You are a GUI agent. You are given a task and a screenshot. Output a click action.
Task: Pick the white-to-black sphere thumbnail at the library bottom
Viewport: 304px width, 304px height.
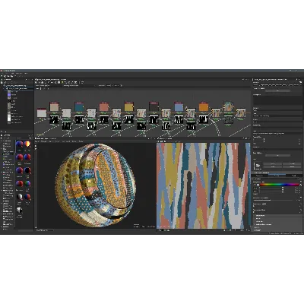point(20,210)
